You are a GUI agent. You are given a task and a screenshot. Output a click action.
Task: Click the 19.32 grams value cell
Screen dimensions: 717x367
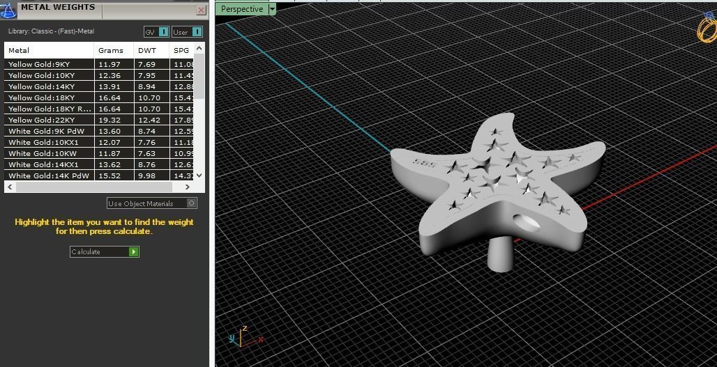tap(114, 120)
